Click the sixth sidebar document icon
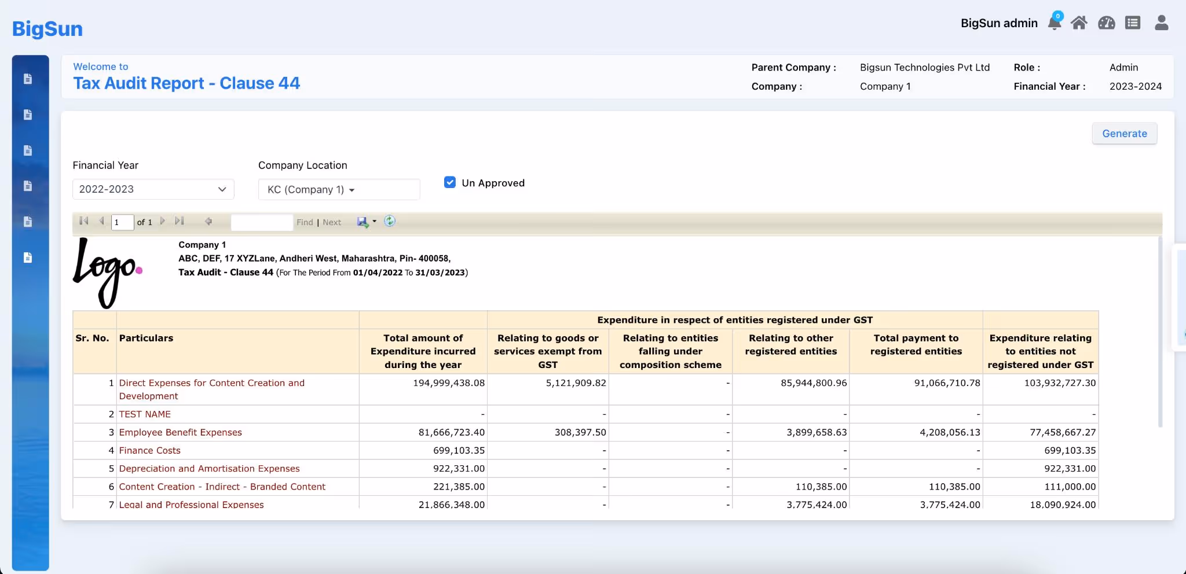The width and height of the screenshot is (1186, 574). point(28,257)
